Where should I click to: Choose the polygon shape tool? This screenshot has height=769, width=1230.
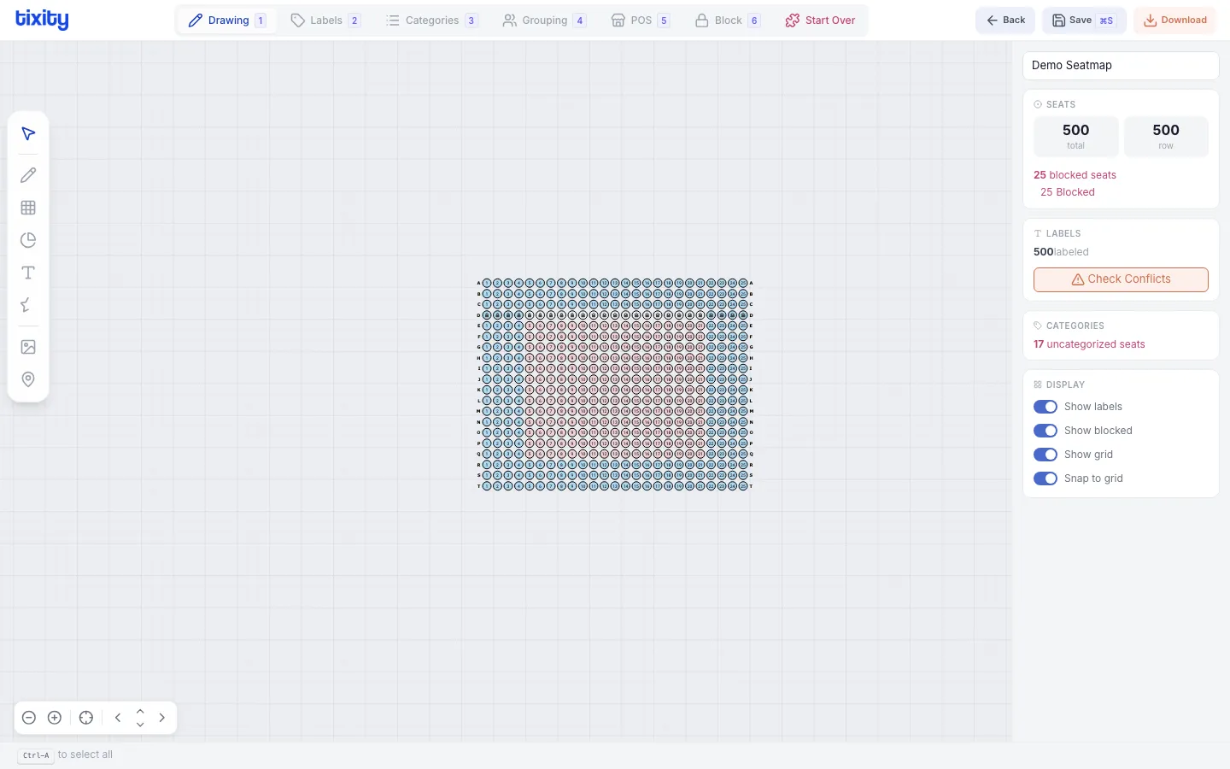pyautogui.click(x=27, y=305)
